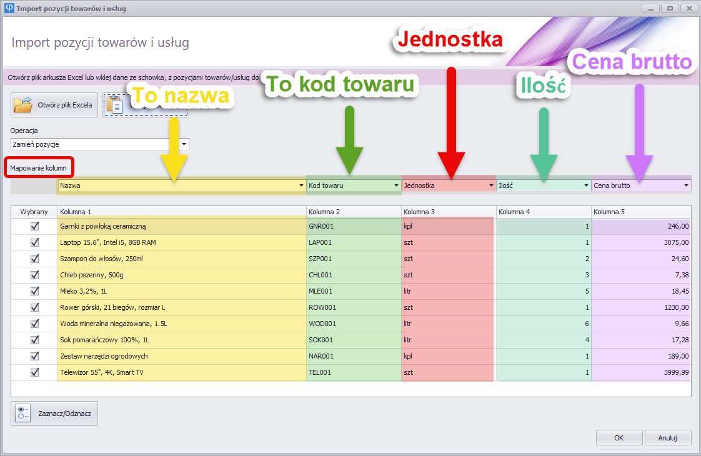
Task: Click Otwórz plik Excela button
Action: tap(54, 105)
